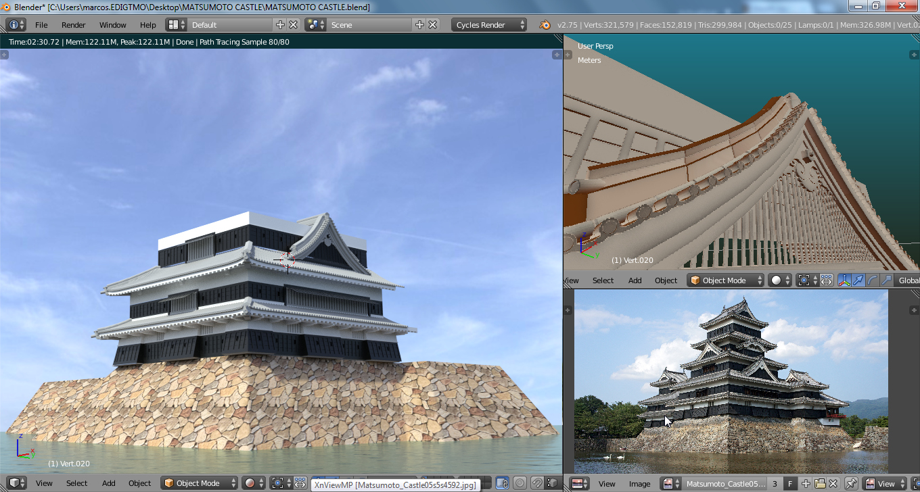Open Select menu in left 3D viewport
Viewport: 920px width, 492px height.
76,483
